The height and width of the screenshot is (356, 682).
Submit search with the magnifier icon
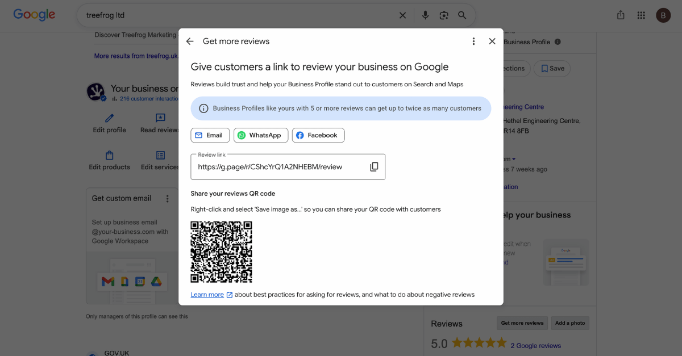462,15
